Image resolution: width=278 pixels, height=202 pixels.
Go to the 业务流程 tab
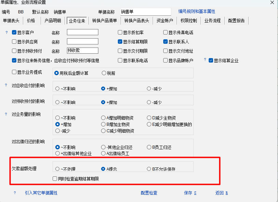pos(212,21)
